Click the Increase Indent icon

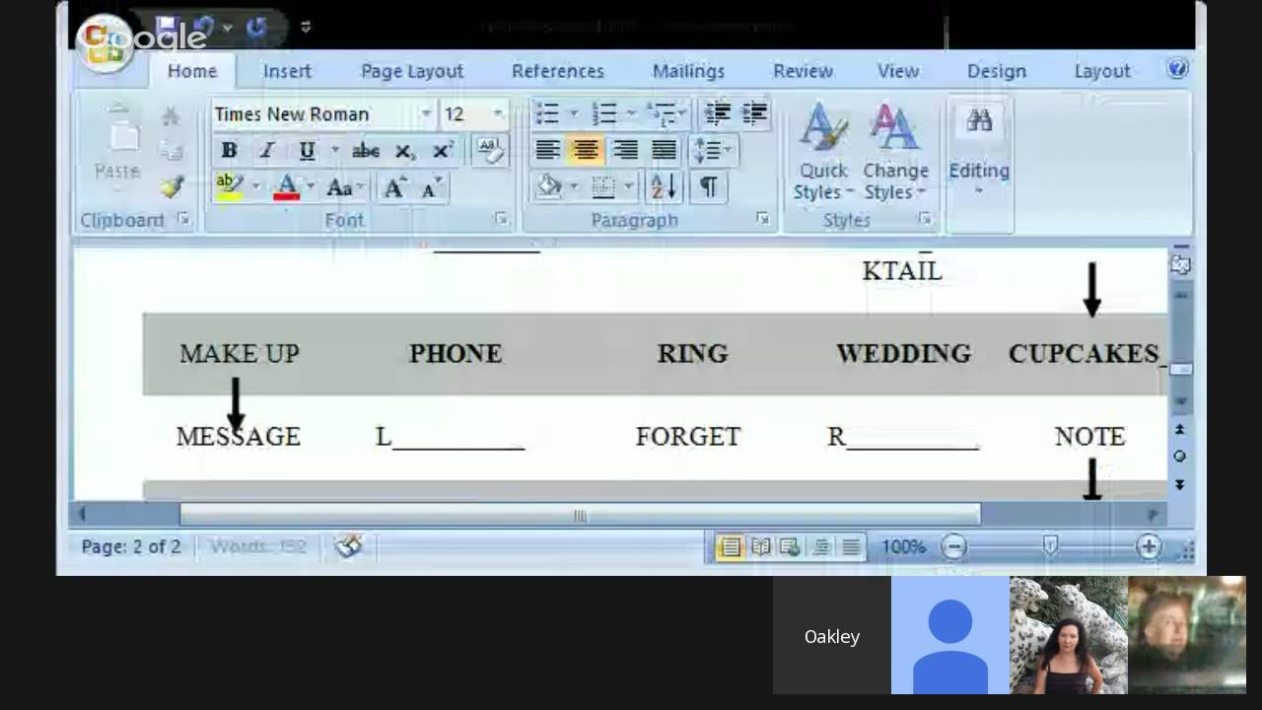[754, 113]
